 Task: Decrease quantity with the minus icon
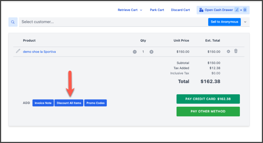click(135, 52)
